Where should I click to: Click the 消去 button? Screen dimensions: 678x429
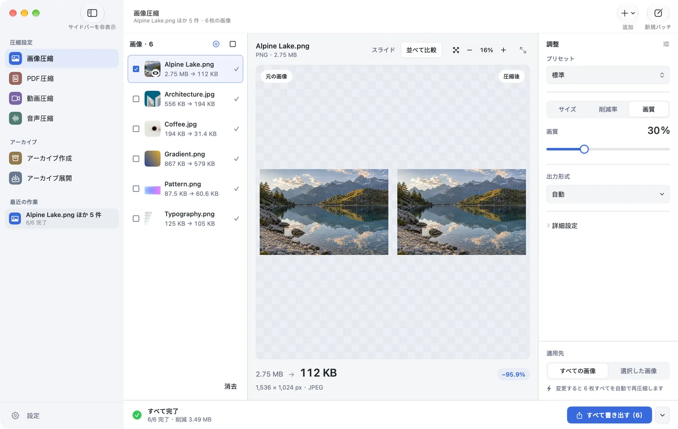point(231,386)
